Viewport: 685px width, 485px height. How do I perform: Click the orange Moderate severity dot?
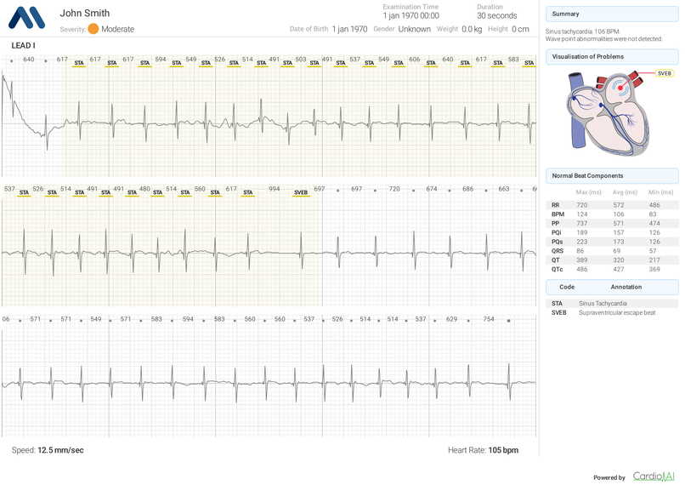(93, 29)
